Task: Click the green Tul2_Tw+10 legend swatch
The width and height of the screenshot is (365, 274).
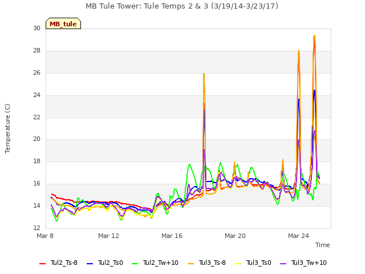Action: click(135, 264)
